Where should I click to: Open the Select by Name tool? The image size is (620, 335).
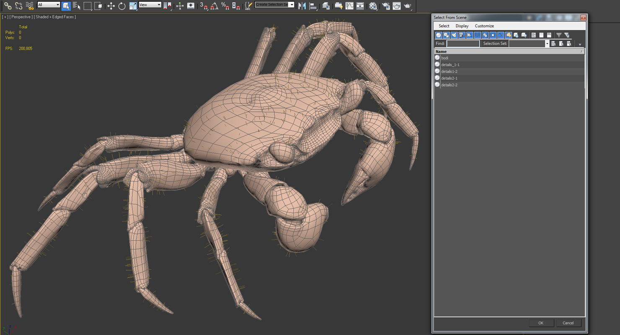click(x=76, y=6)
